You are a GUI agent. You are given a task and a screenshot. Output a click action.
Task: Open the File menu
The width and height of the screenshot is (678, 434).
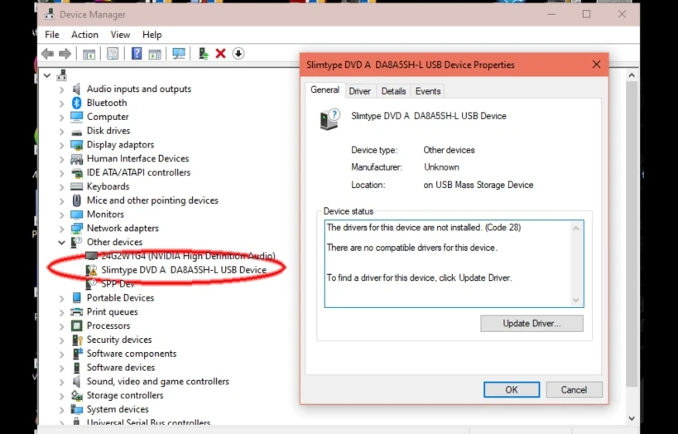pos(52,35)
